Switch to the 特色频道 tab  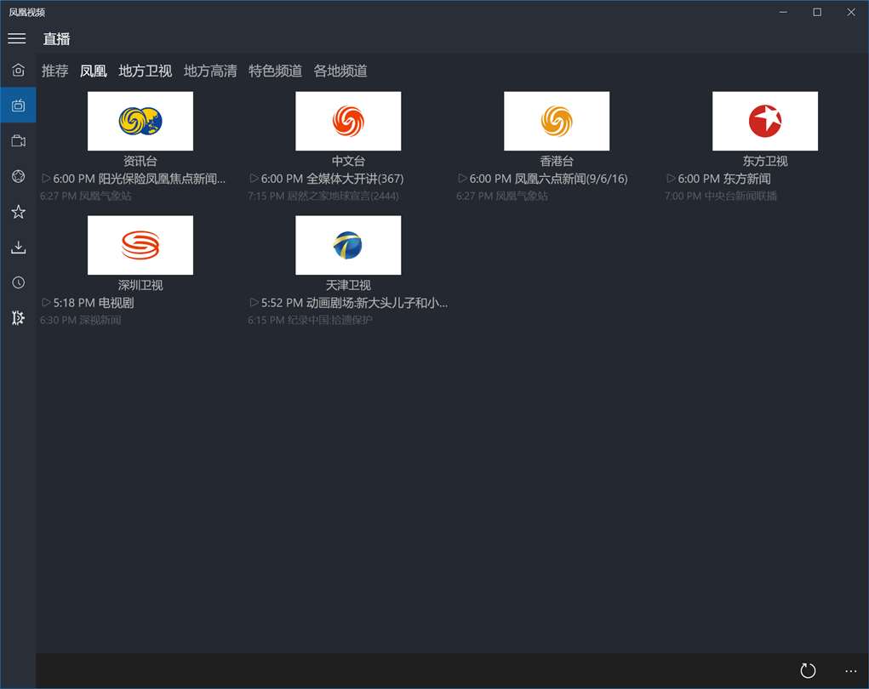(276, 71)
